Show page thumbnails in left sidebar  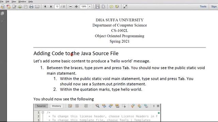(2, 14)
